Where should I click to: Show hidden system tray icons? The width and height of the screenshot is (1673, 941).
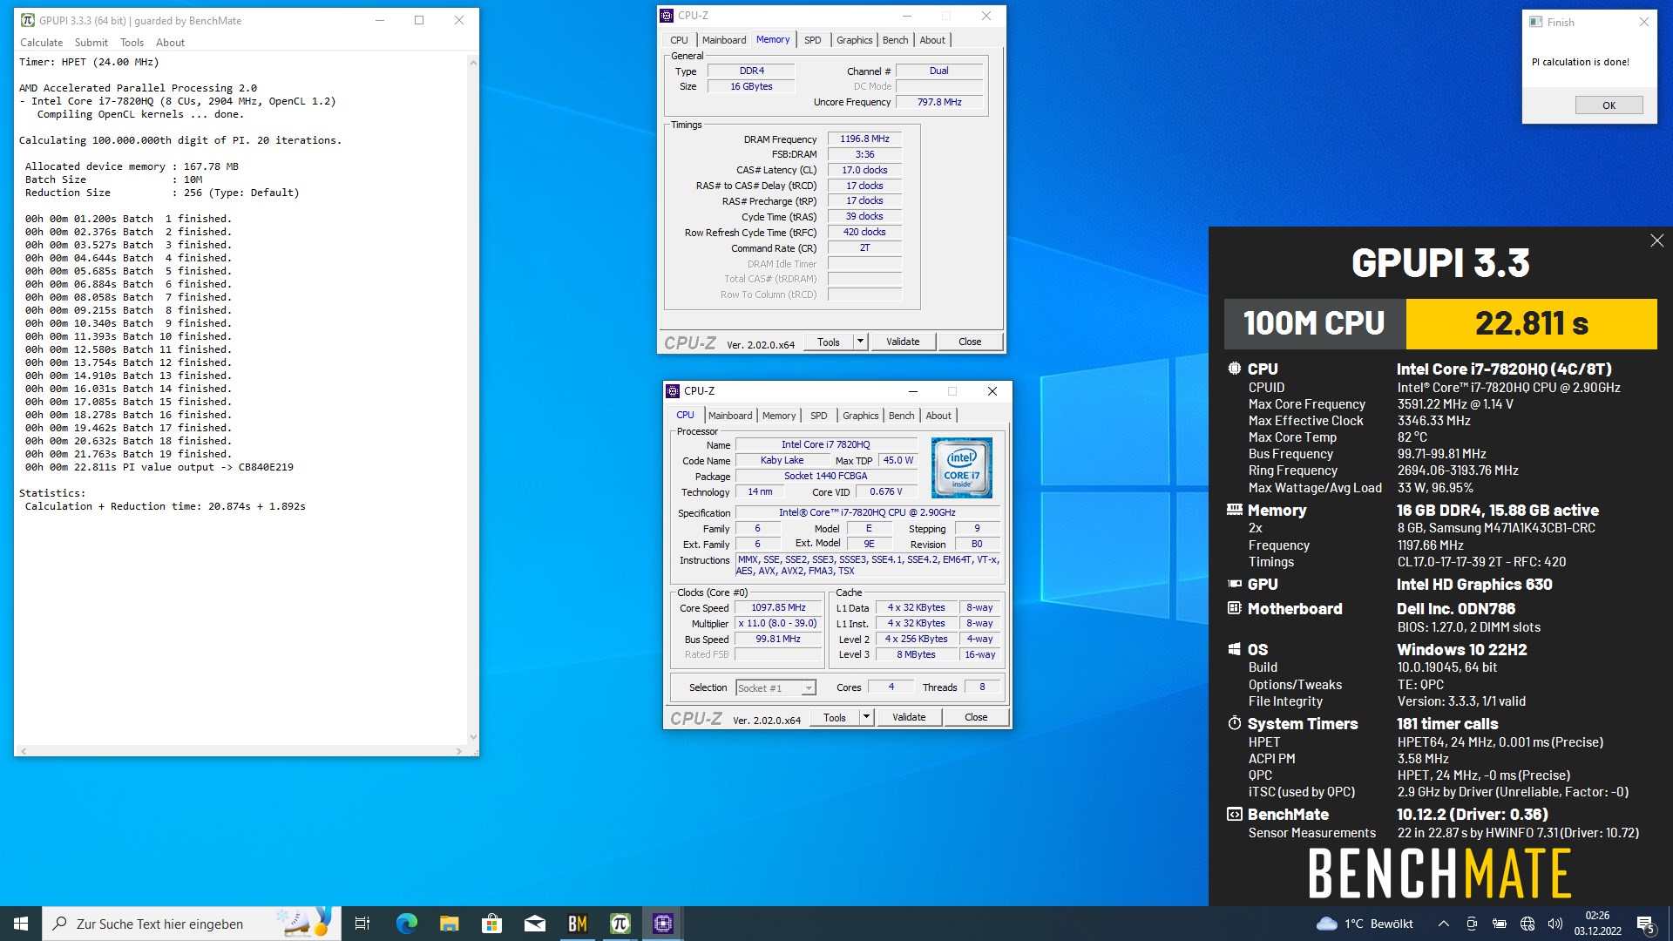coord(1443,924)
